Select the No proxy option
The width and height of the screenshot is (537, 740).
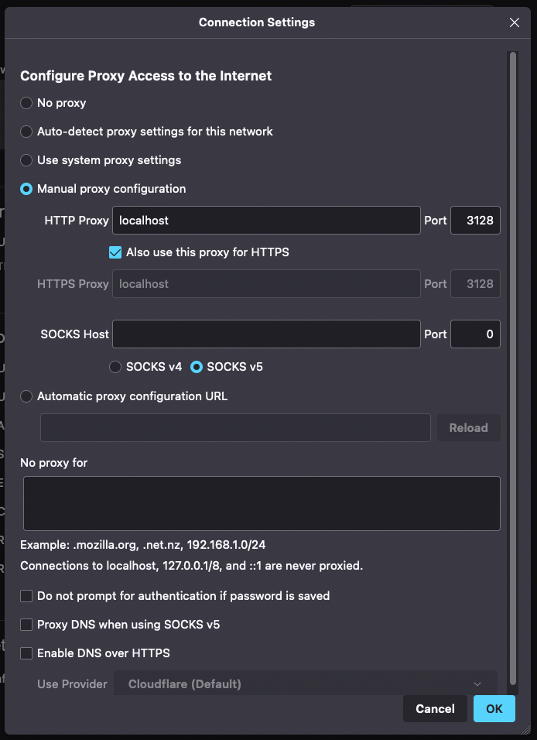click(26, 103)
